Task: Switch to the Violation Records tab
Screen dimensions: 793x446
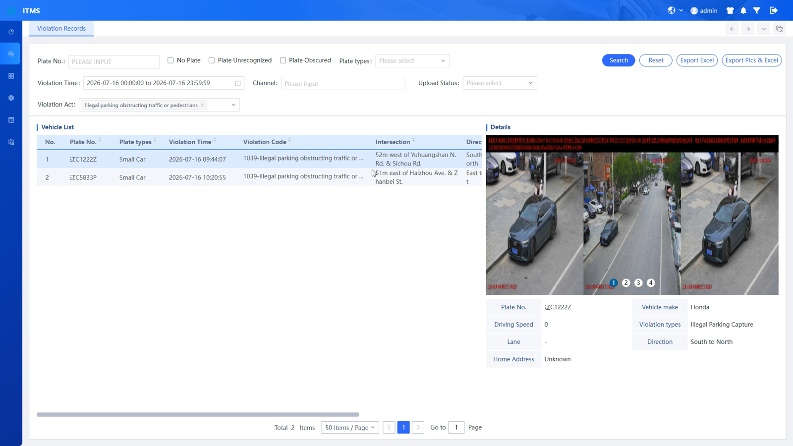Action: 61,28
